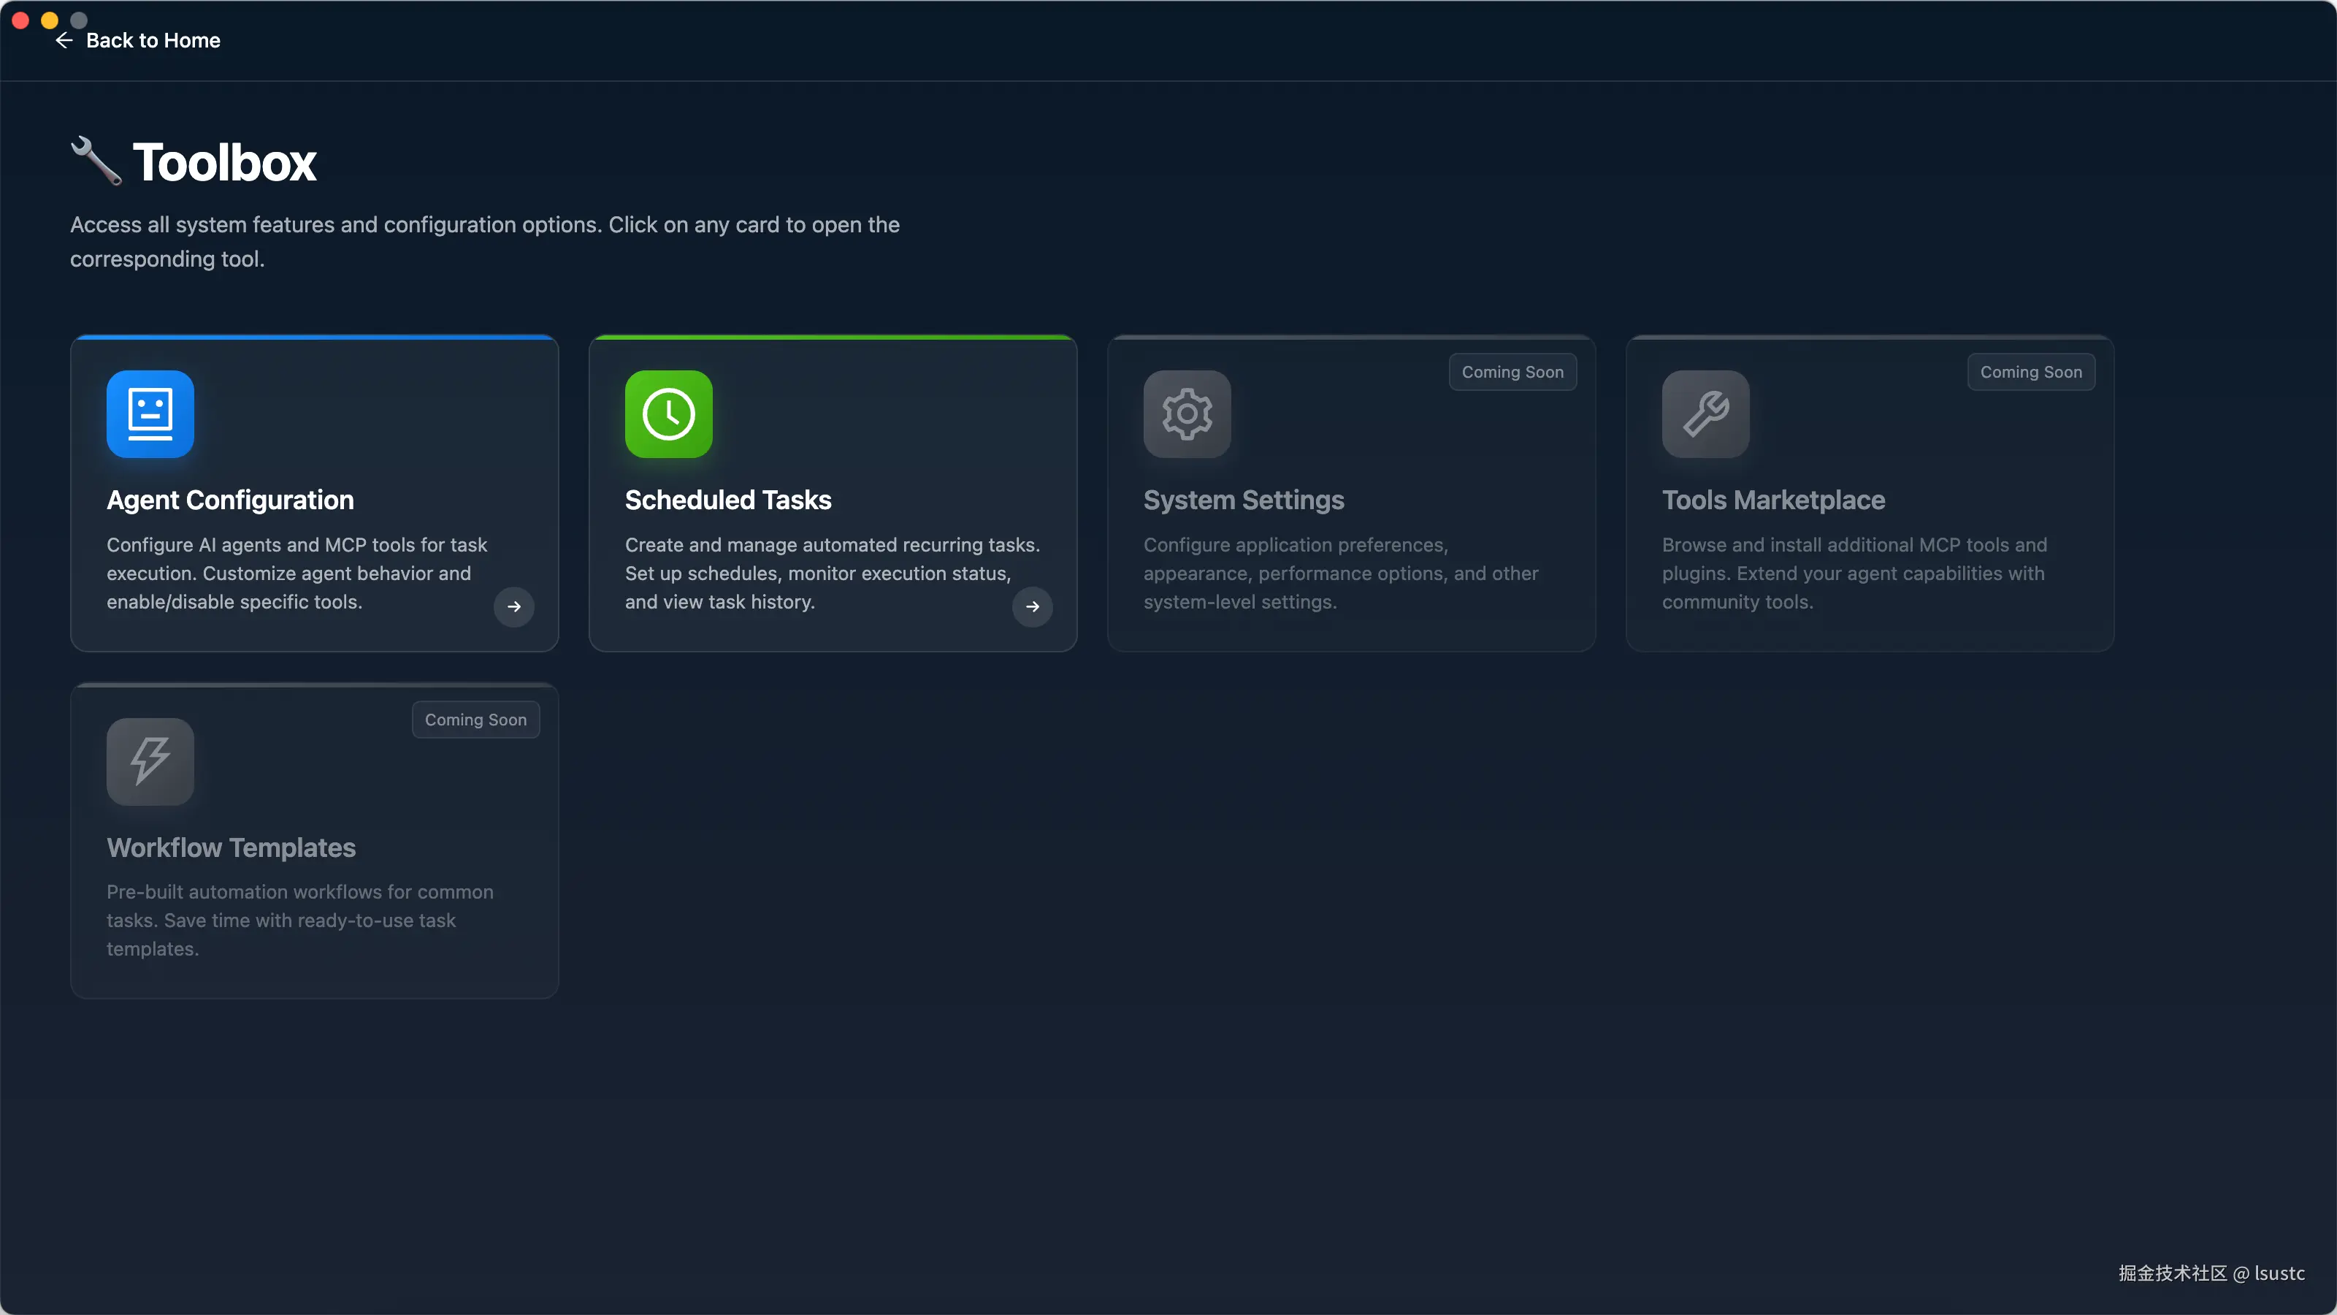Click the wrench emoji beside Toolbox title
Image resolution: width=2337 pixels, height=1315 pixels.
(96, 161)
